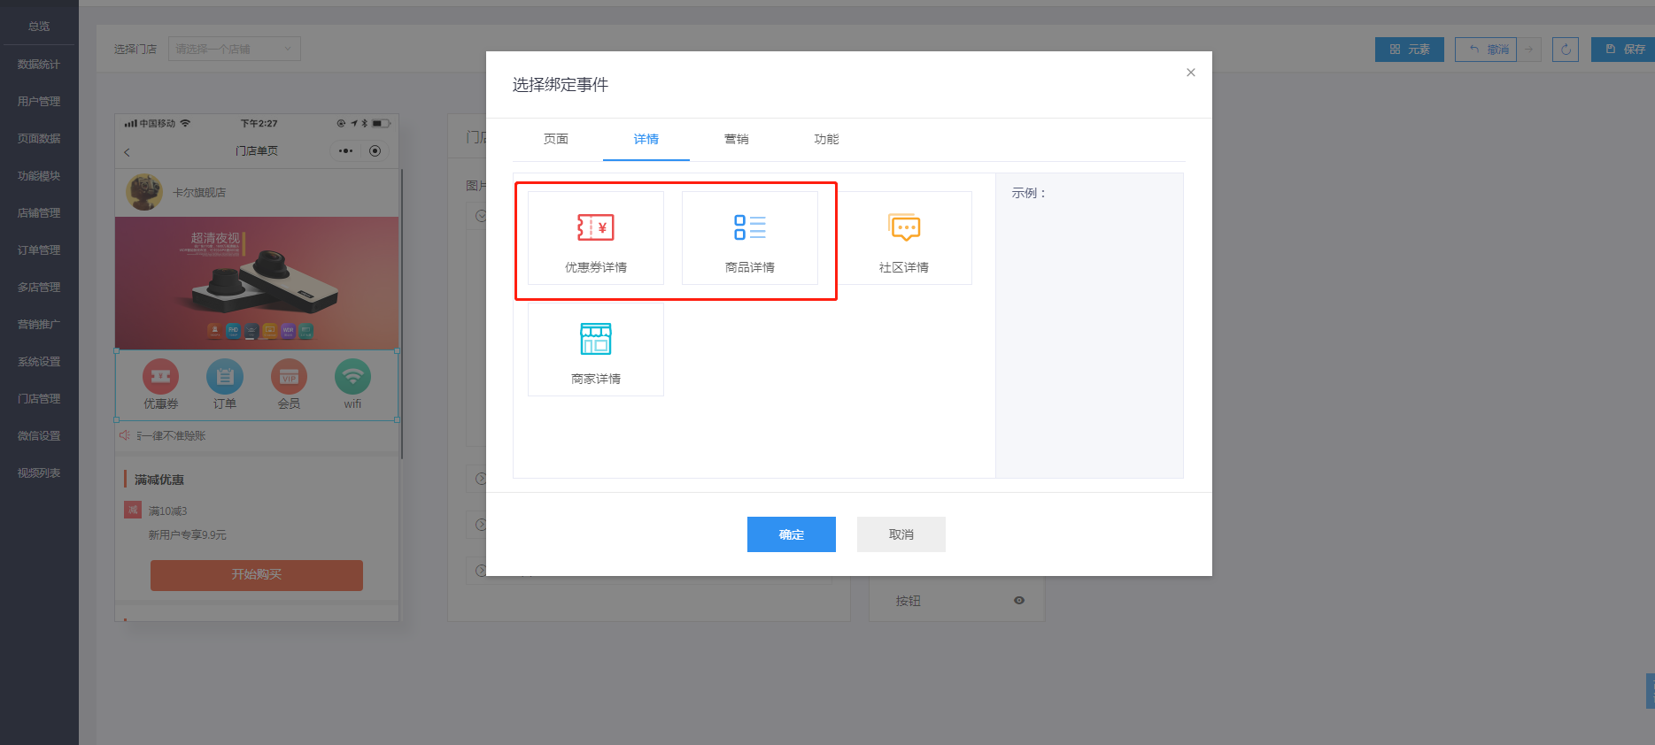The image size is (1655, 745).
Task: Click the 开始购买 button in preview
Action: [257, 575]
